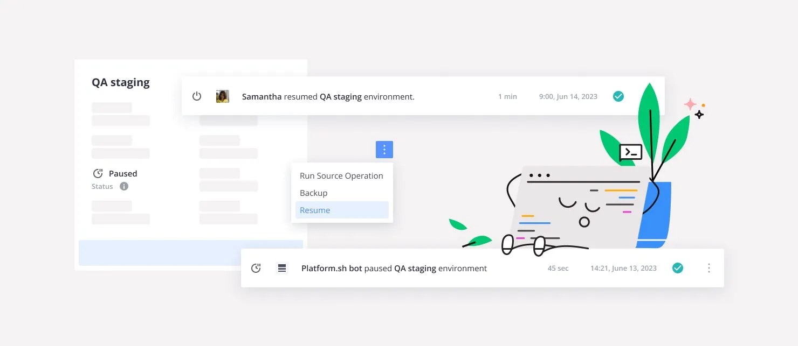The height and width of the screenshot is (346, 798).
Task: Click Samantha's avatar thumbnail
Action: [x=222, y=96]
